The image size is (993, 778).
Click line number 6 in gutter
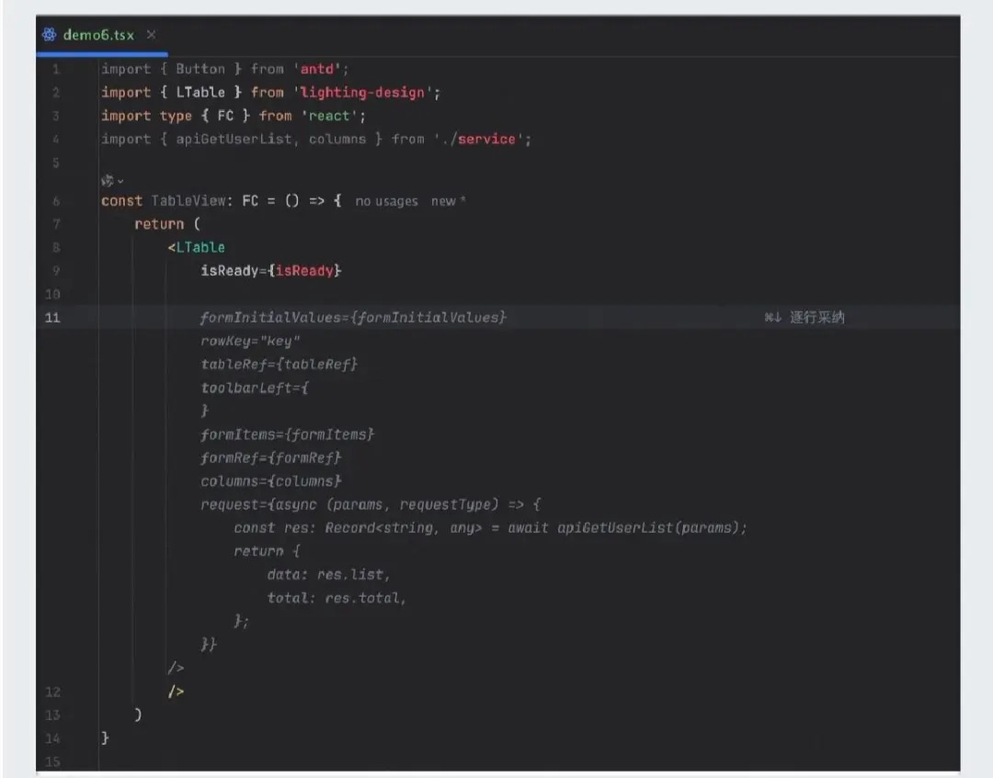coord(56,201)
